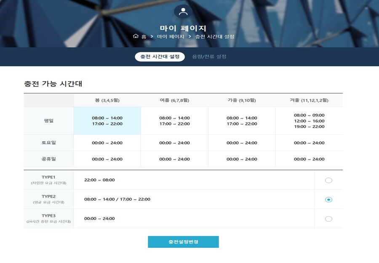The image size is (379, 263).
Task: Select the TYPE2 radio button
Action: [328, 200]
